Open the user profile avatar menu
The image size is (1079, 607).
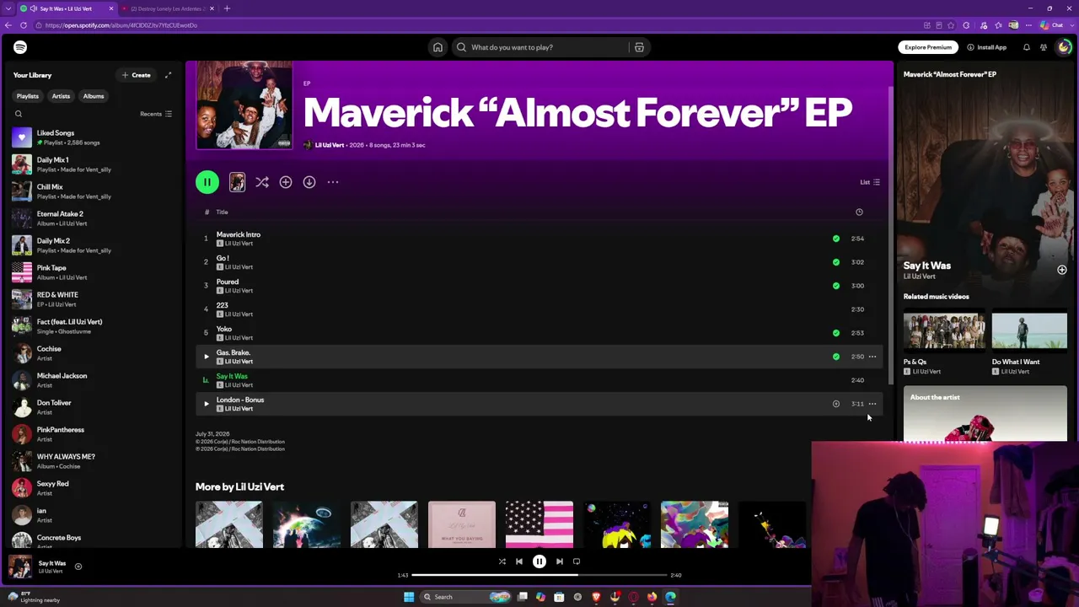pos(1064,47)
